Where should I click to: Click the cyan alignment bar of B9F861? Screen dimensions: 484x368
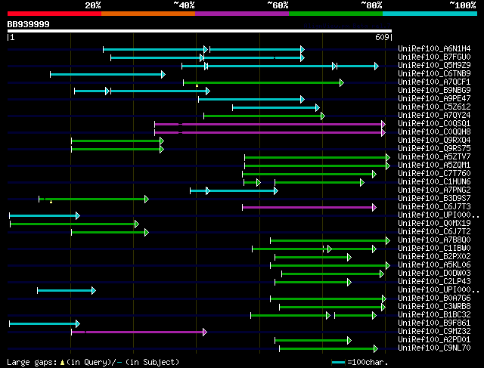click(x=45, y=324)
